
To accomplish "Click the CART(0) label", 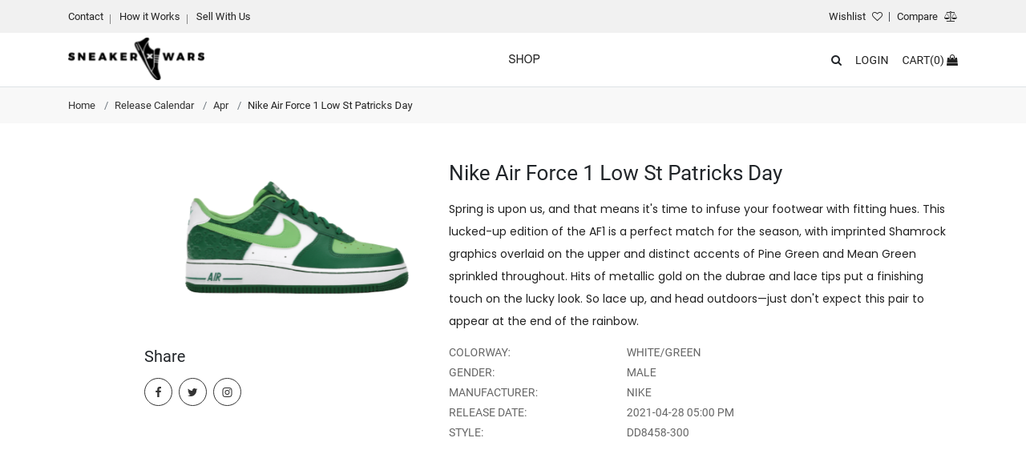I will tap(923, 60).
